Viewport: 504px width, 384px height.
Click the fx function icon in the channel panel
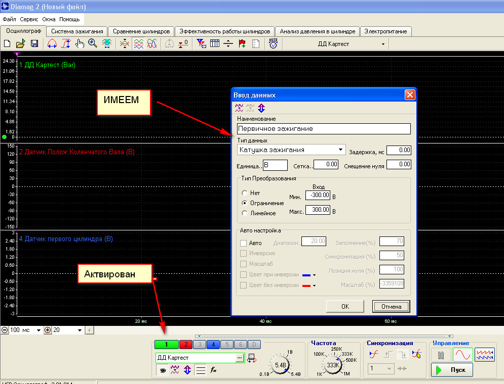(x=213, y=370)
